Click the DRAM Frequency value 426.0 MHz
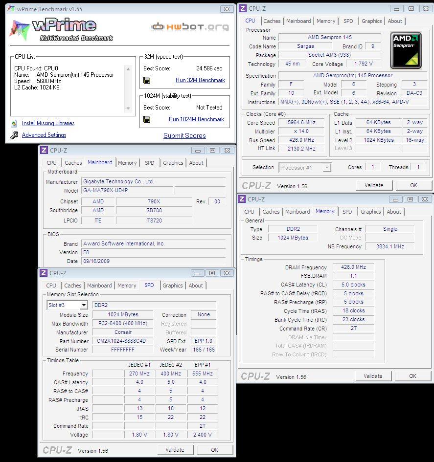434x462 pixels. click(x=353, y=267)
